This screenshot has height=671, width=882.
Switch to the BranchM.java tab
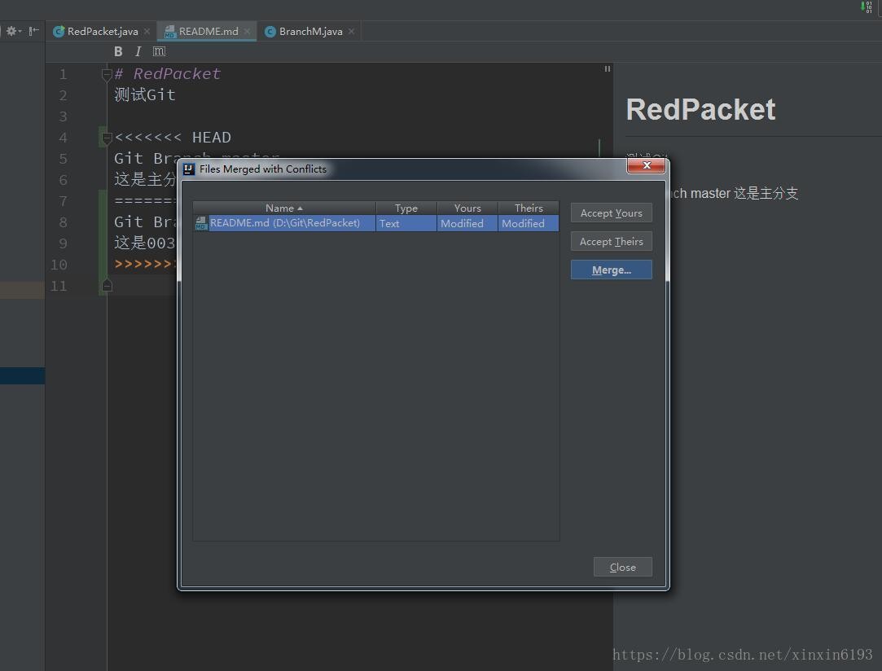point(309,32)
